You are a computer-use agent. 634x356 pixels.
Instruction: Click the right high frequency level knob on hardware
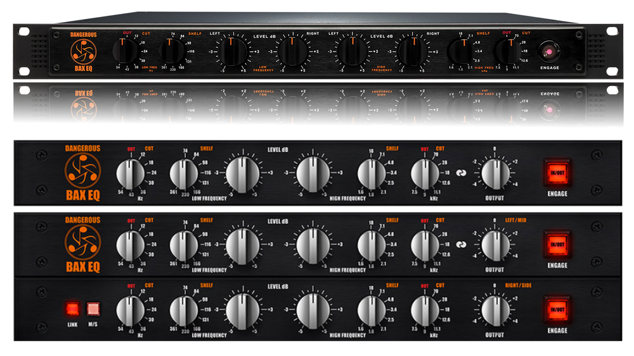coord(413,52)
